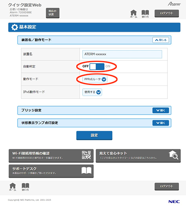Open the 使い方 book icon in the header

[x=145, y=14]
